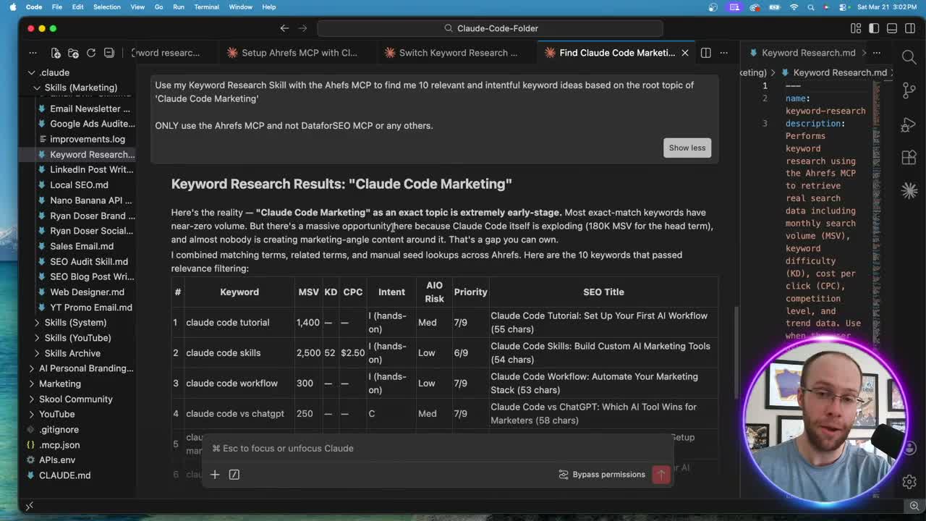The width and height of the screenshot is (926, 521).
Task: Click Spotlight search in macOS menu bar
Action: (810, 7)
